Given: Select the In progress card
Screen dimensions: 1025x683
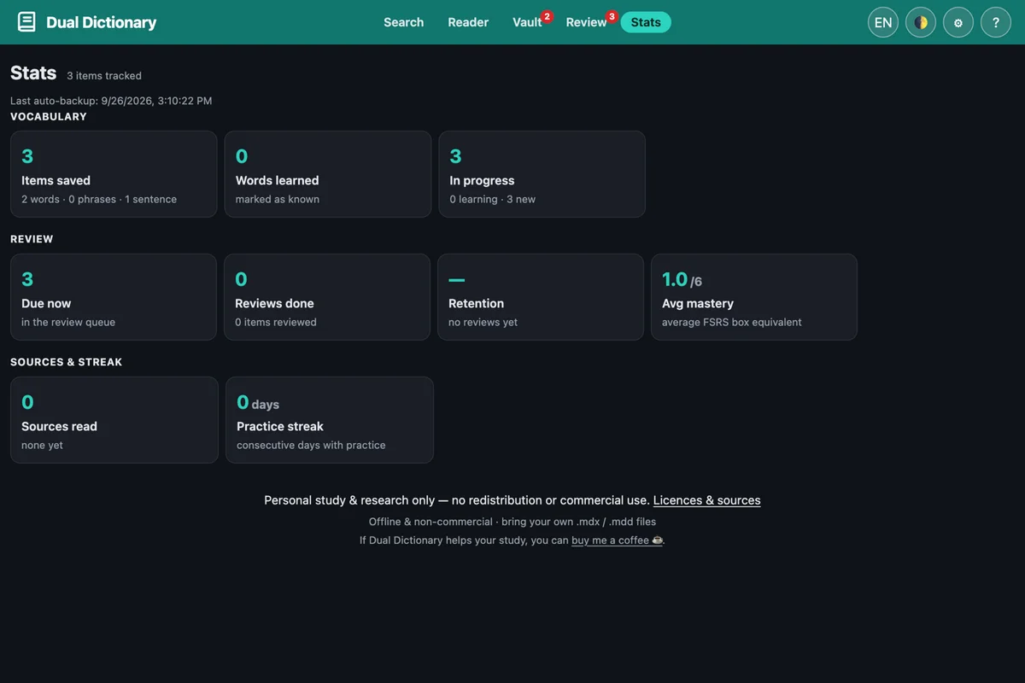Looking at the screenshot, I should pos(542,174).
